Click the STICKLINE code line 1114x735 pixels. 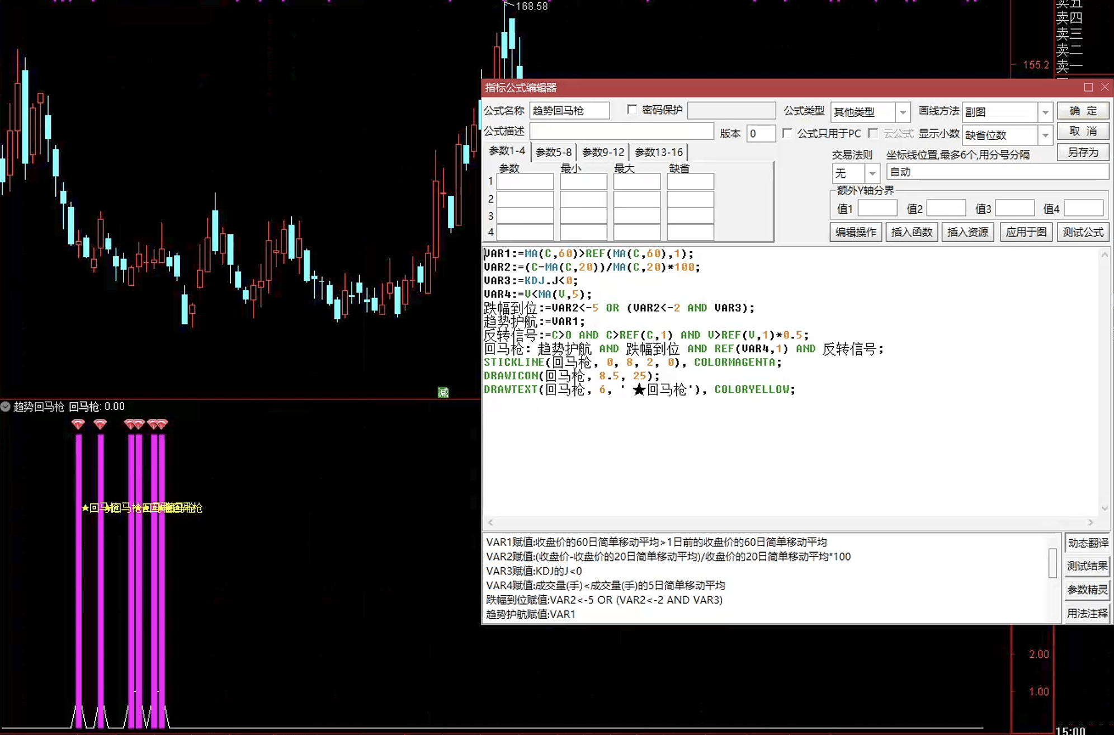(632, 362)
